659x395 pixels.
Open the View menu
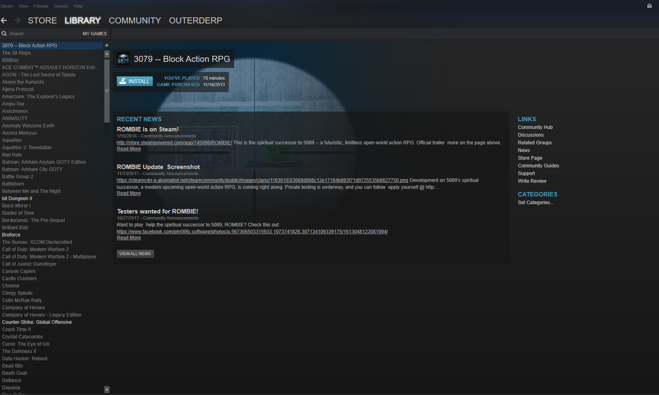click(x=23, y=6)
